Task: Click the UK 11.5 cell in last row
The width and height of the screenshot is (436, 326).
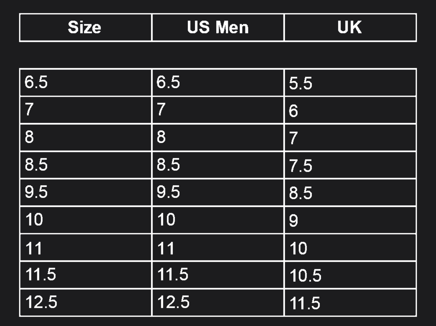Action: pos(350,303)
